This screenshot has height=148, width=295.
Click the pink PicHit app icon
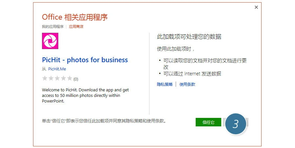[x=50, y=41]
